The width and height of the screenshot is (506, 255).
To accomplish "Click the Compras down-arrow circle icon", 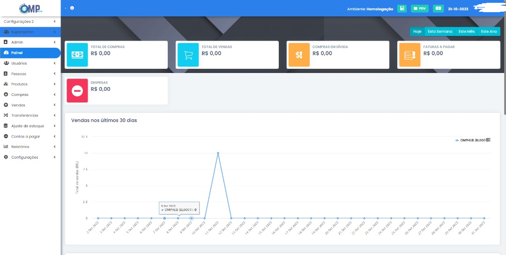I will click(6, 95).
